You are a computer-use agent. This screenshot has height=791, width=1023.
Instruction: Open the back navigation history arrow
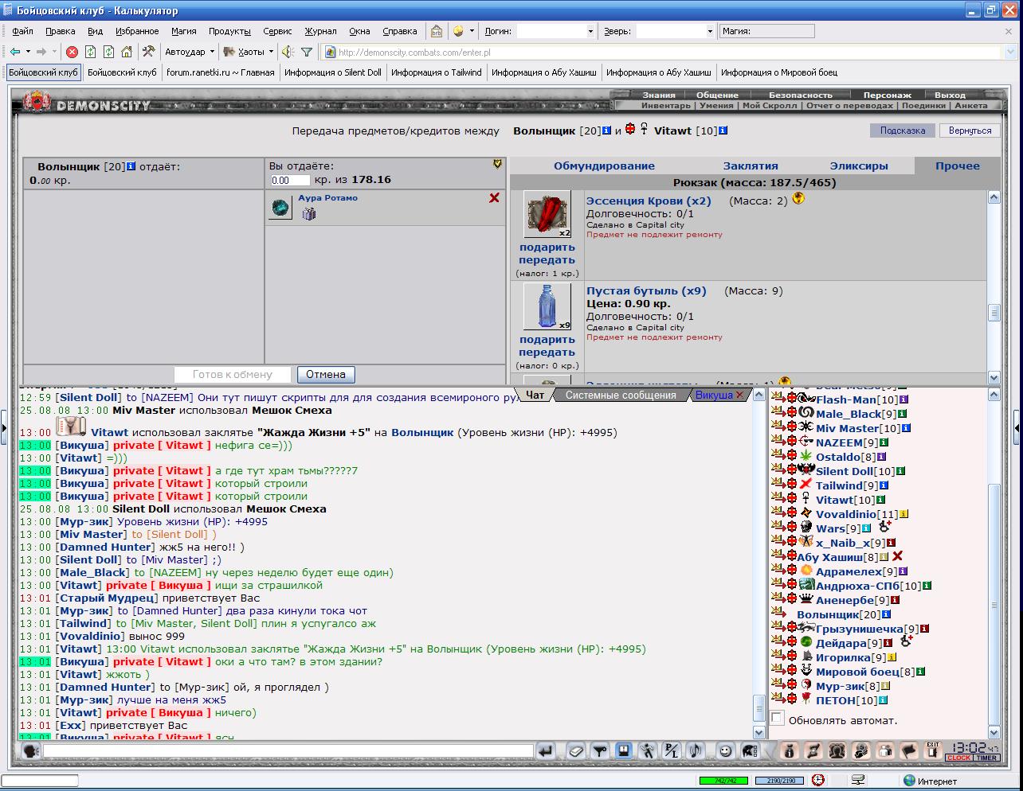(x=28, y=52)
